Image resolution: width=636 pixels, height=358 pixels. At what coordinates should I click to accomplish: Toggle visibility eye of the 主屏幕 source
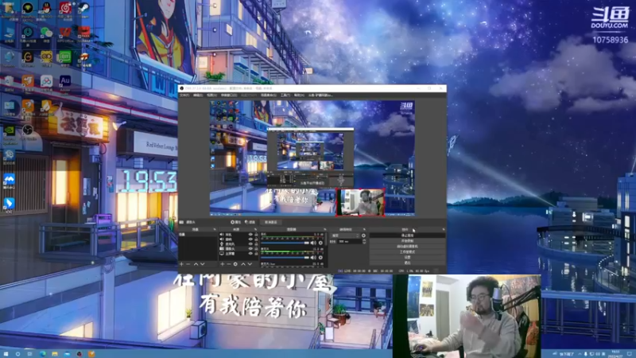(250, 254)
